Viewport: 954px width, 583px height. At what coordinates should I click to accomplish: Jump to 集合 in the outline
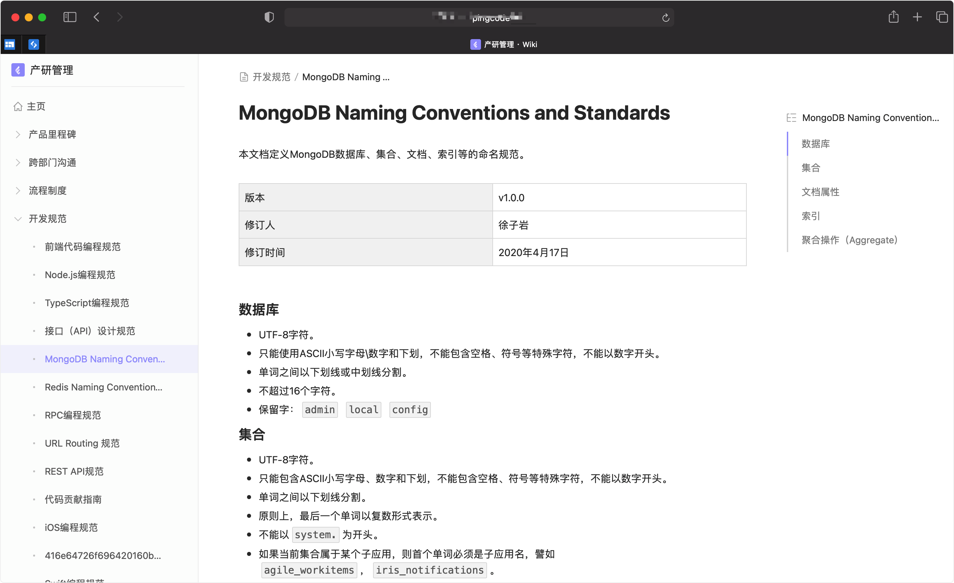point(811,167)
